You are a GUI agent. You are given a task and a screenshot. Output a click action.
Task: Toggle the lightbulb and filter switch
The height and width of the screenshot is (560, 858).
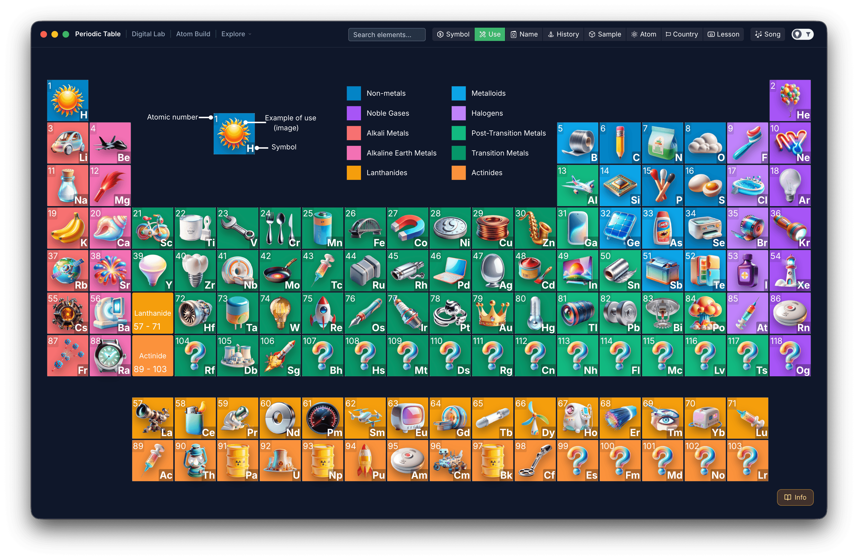point(802,34)
